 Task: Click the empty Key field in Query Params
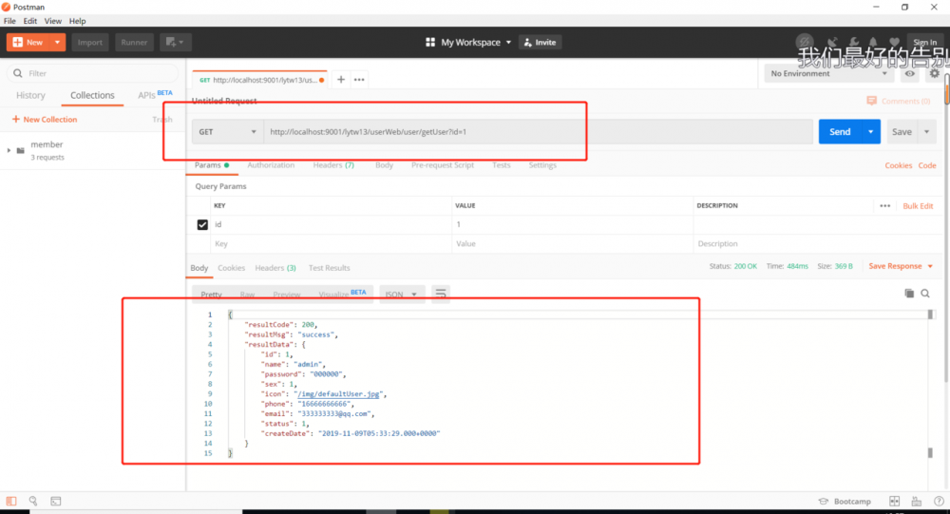point(331,243)
